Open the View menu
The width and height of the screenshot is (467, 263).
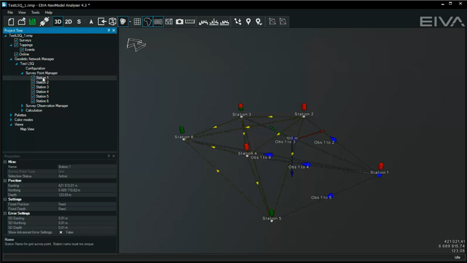coord(22,13)
